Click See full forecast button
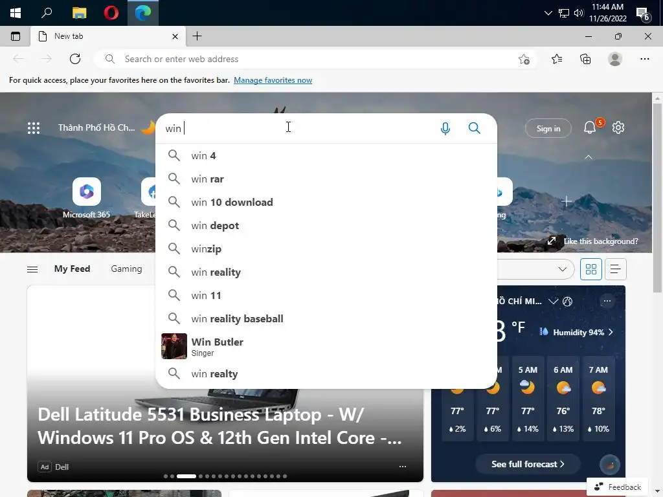This screenshot has height=497, width=663. 528,464
